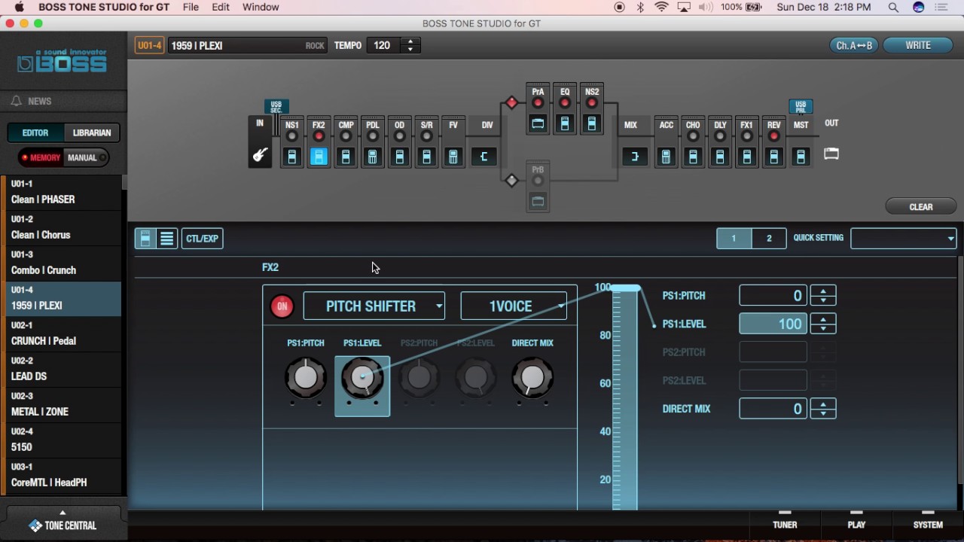This screenshot has width=964, height=542.
Task: Click the guitar input icon
Action: click(x=260, y=156)
